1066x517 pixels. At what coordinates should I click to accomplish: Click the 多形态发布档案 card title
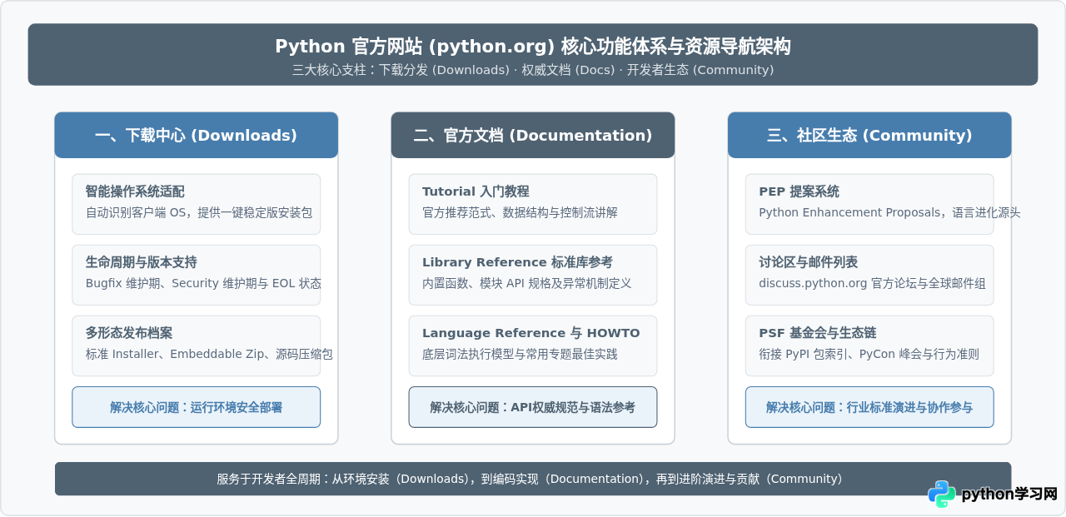click(x=129, y=333)
